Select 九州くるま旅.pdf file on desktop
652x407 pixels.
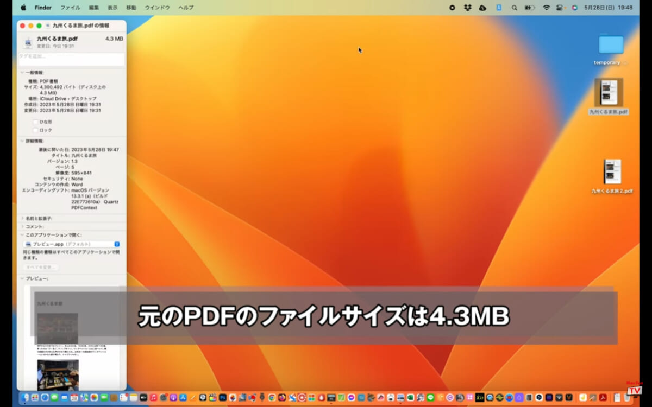609,97
